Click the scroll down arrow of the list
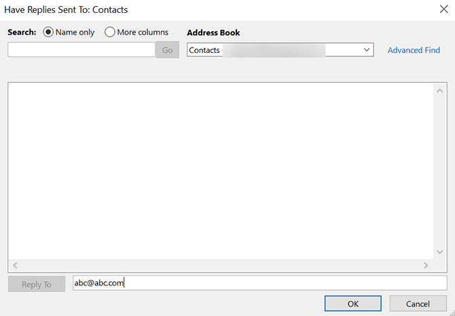455x316 pixels. tap(439, 251)
